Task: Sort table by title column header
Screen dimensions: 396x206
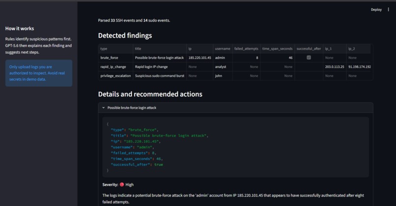Action: point(160,49)
